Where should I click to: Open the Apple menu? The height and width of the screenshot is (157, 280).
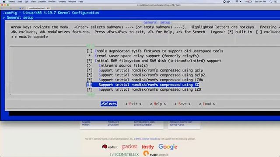pyautogui.click(x=4, y=2)
